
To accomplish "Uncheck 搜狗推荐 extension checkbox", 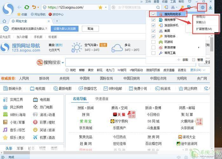I will coord(153,20).
